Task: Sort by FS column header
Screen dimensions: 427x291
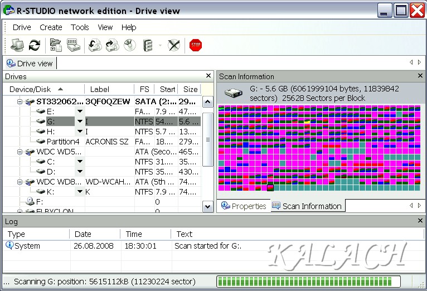Action: (144, 89)
